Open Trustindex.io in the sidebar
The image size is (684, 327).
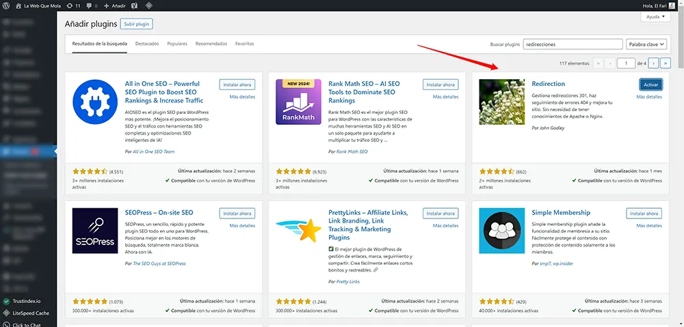click(26, 300)
